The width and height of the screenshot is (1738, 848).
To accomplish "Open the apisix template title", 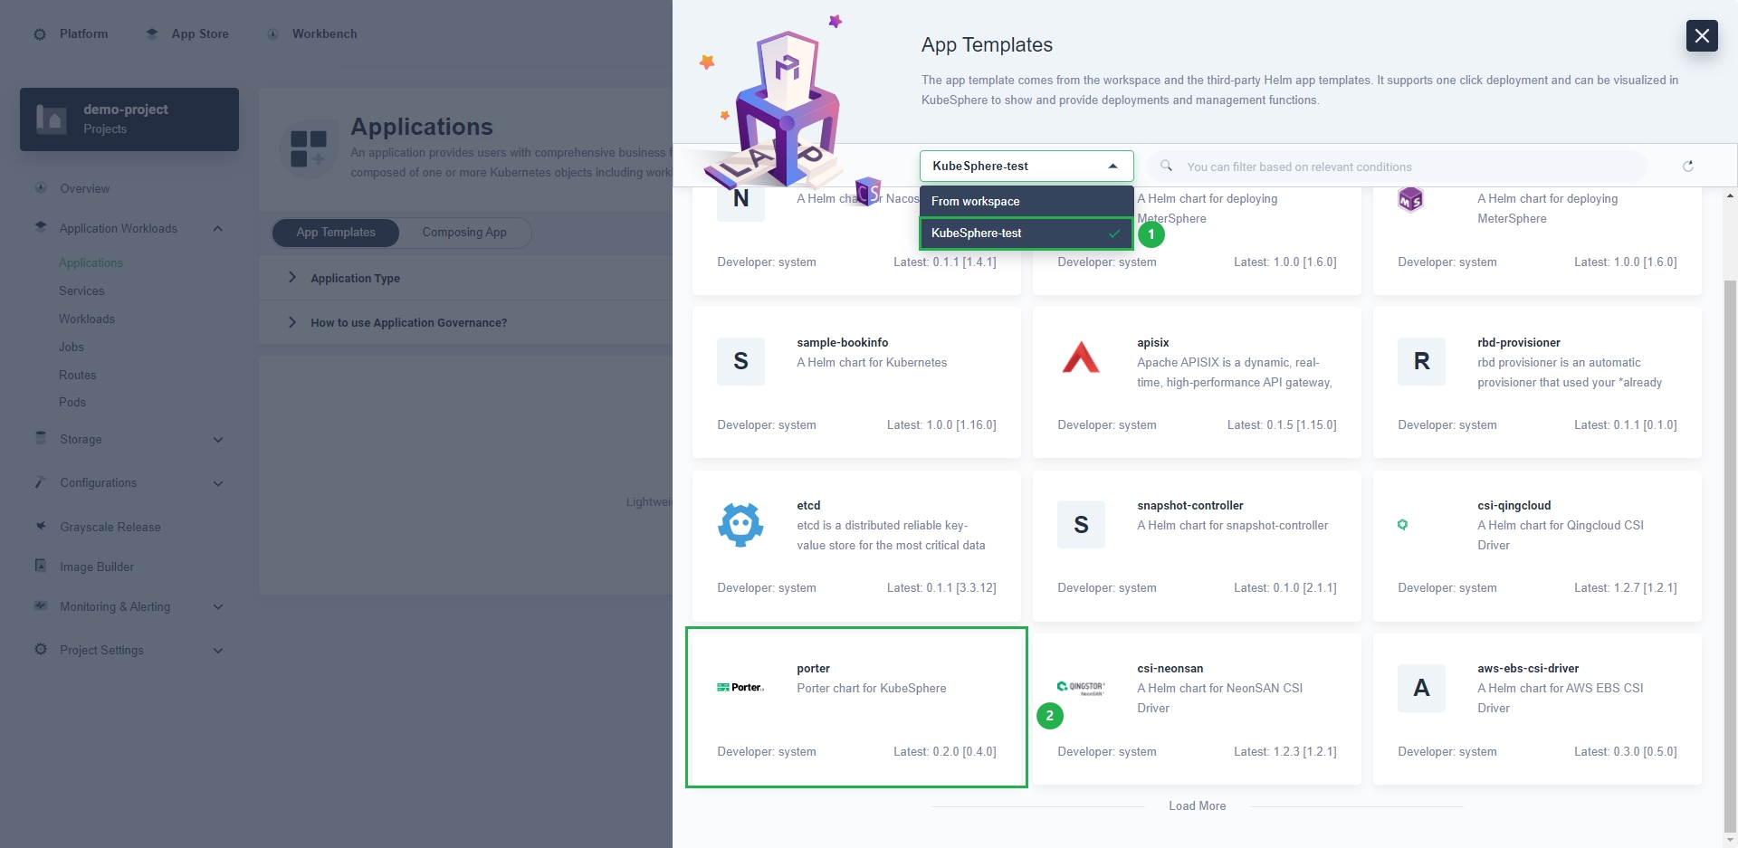I will point(1152,342).
